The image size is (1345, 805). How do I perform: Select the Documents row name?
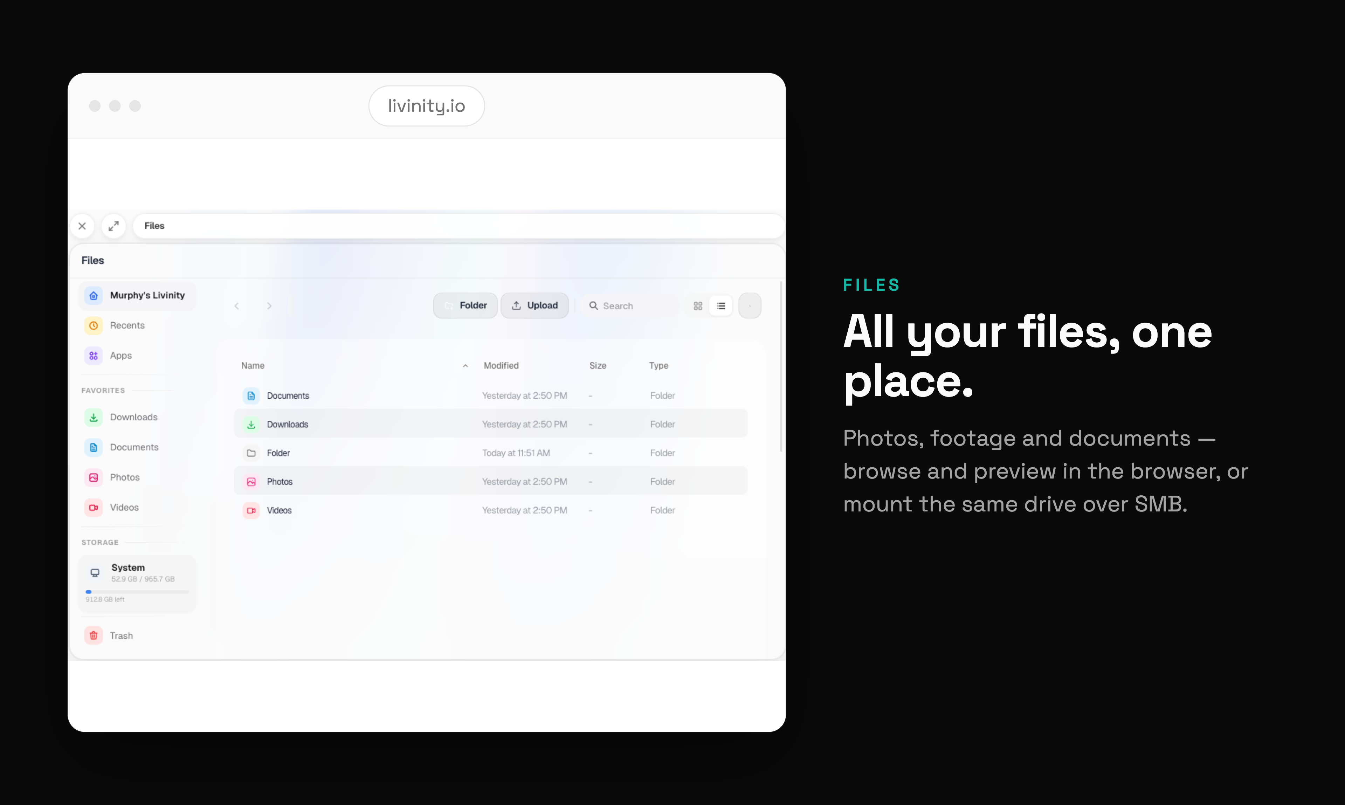pyautogui.click(x=288, y=396)
